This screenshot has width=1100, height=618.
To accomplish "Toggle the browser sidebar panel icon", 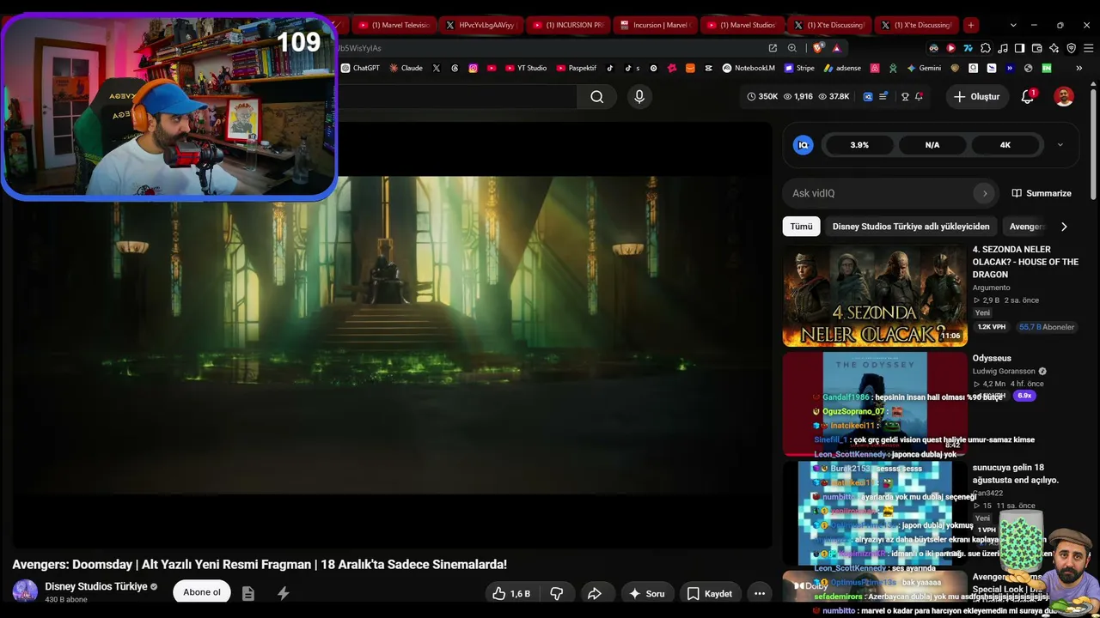I will [1019, 48].
